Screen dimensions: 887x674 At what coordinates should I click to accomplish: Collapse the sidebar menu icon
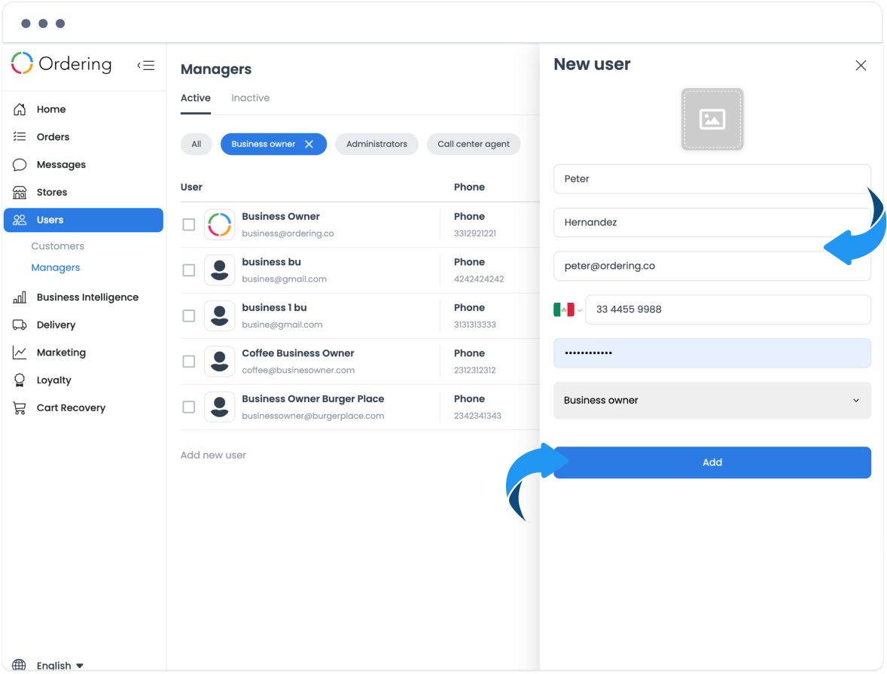coord(146,65)
